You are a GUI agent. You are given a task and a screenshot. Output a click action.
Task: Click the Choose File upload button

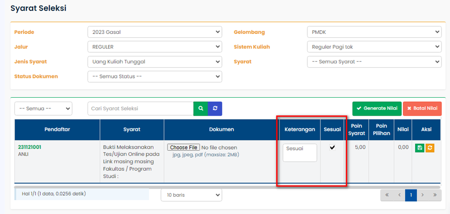183,148
